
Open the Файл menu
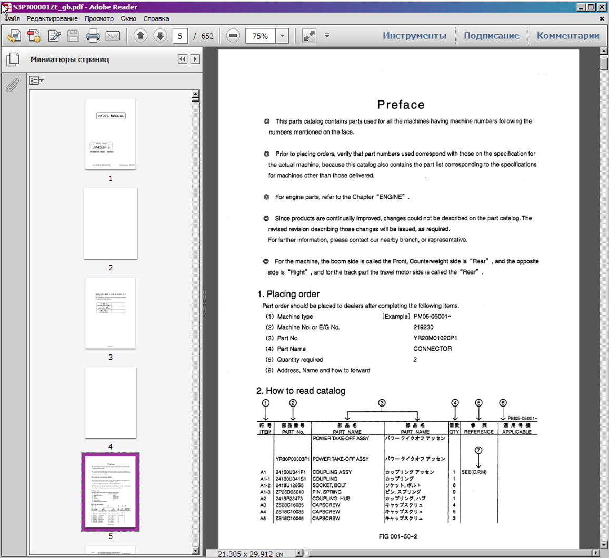[x=12, y=18]
